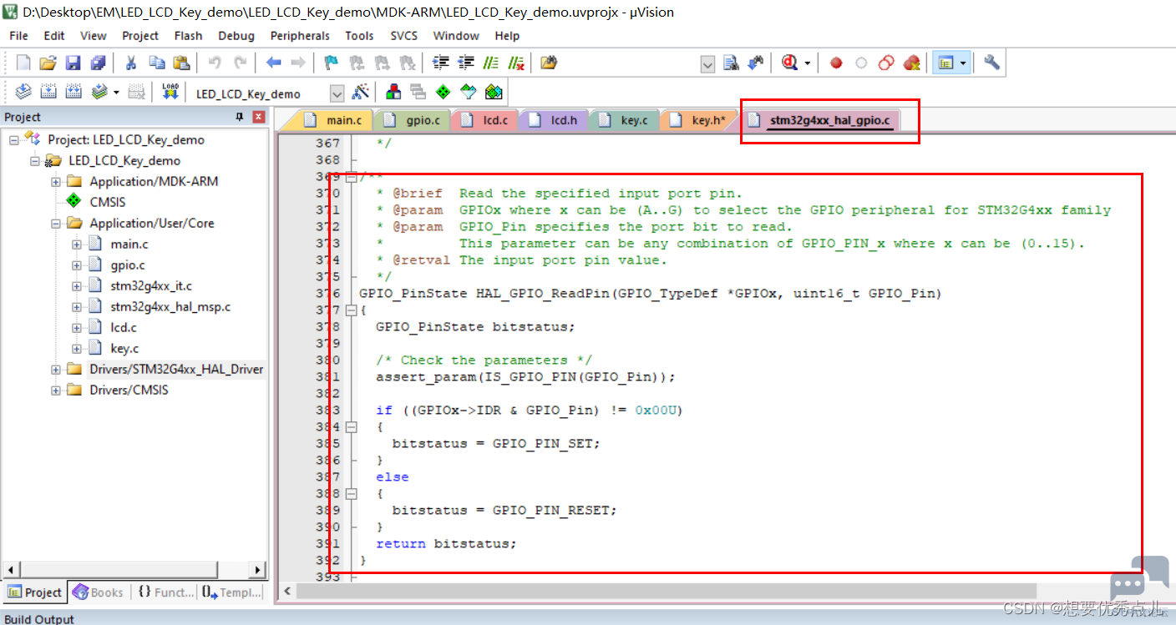Toggle bookmark flag icon in toolbar
Image resolution: width=1176 pixels, height=625 pixels.
point(332,63)
